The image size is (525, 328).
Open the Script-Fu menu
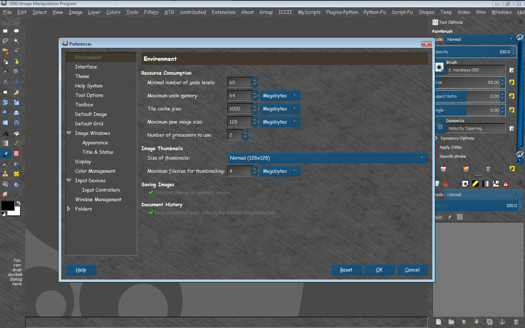(402, 12)
